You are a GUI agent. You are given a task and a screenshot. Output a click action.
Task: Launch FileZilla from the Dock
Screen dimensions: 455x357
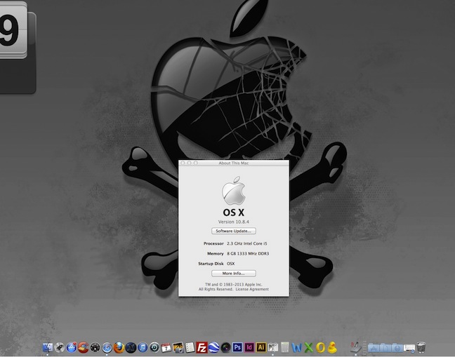click(202, 347)
